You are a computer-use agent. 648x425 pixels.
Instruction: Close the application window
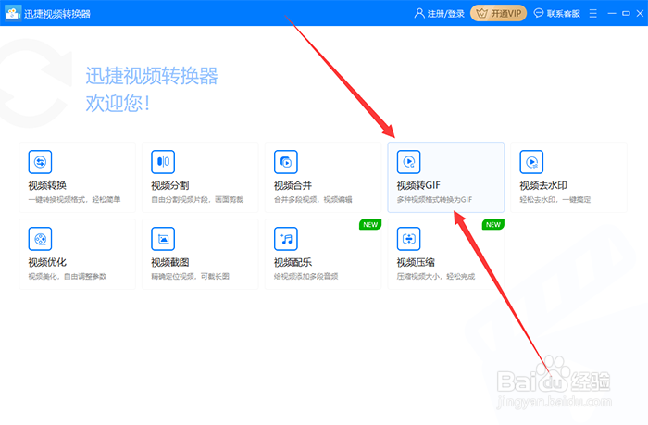click(x=641, y=13)
